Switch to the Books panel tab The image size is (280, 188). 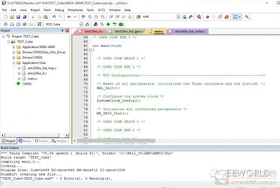point(25,140)
